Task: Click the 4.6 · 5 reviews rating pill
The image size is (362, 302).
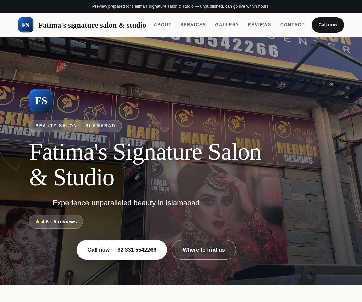Action: pyautogui.click(x=56, y=221)
